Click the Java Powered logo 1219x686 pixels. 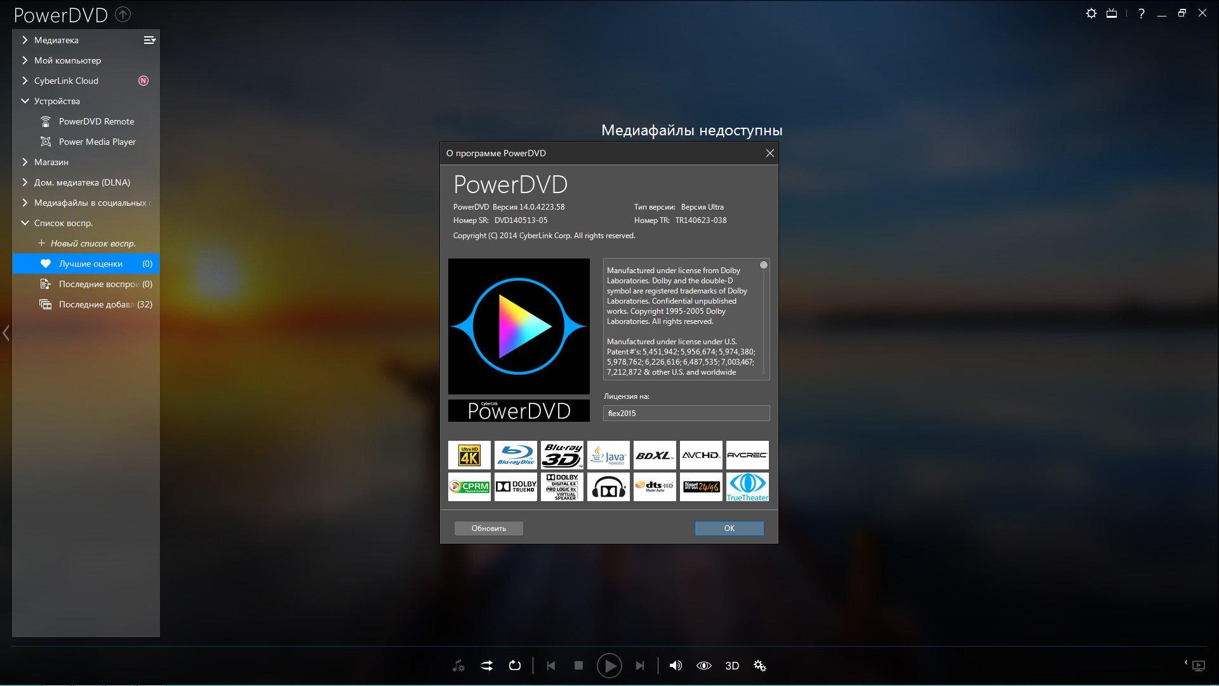(608, 455)
